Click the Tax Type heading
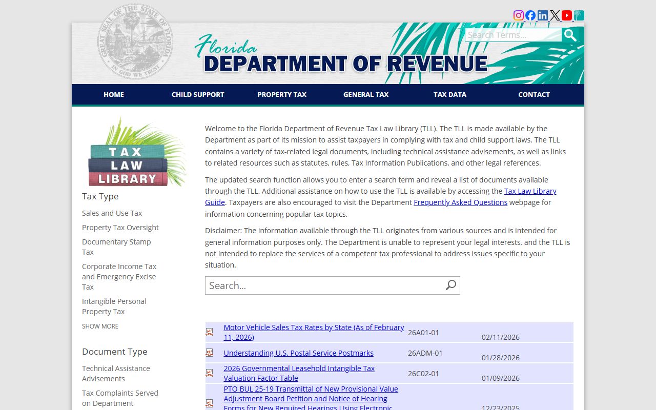656x410 pixels. tap(100, 196)
